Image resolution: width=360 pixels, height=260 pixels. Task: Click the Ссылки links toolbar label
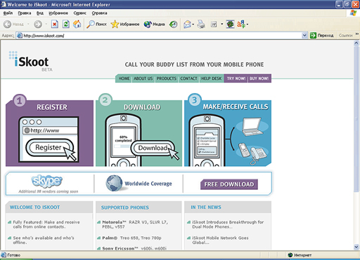[x=345, y=36]
